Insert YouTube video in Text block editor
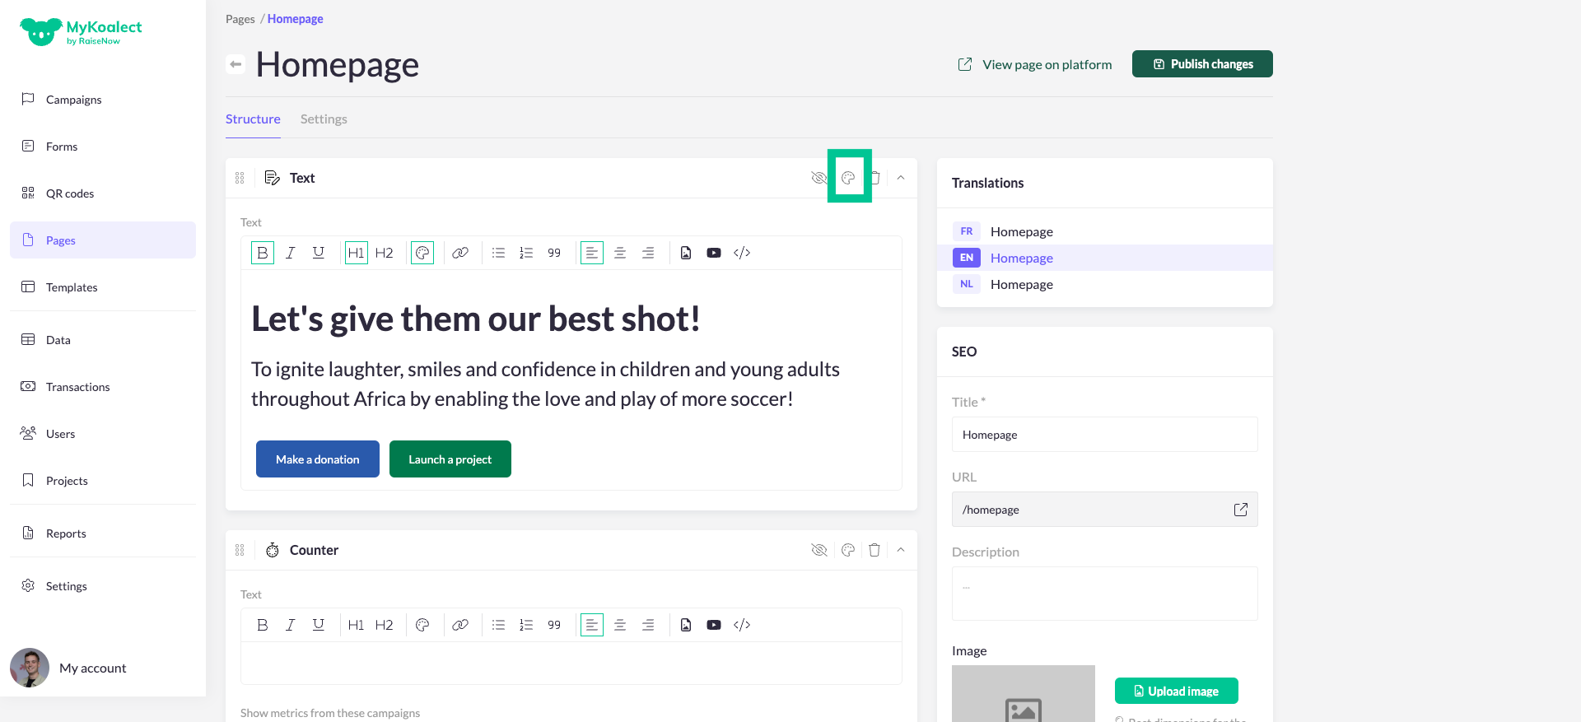Viewport: 1581px width, 722px height. pos(714,253)
